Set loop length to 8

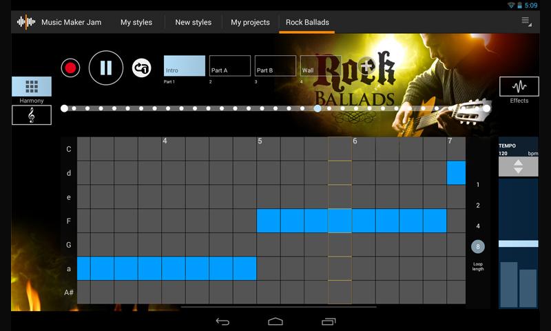pyautogui.click(x=477, y=247)
